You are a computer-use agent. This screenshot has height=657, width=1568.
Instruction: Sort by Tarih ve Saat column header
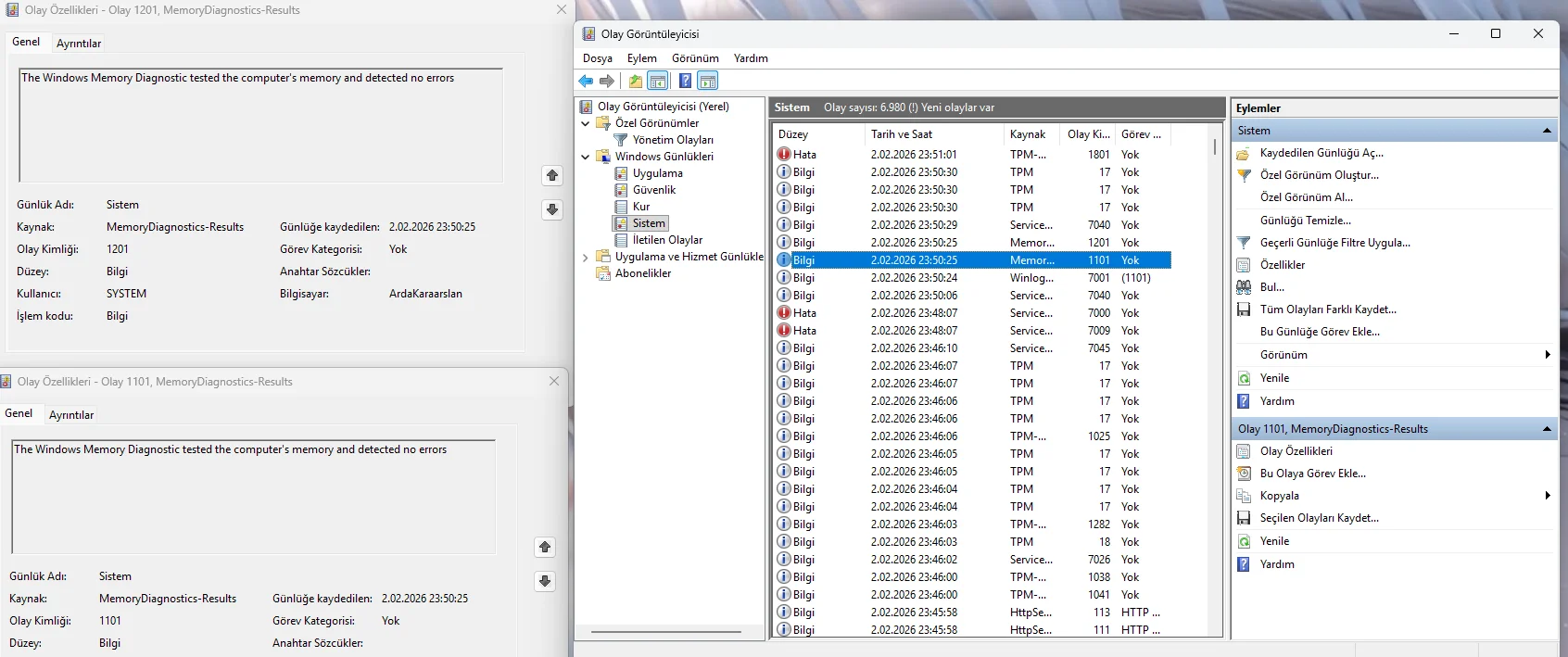click(934, 134)
